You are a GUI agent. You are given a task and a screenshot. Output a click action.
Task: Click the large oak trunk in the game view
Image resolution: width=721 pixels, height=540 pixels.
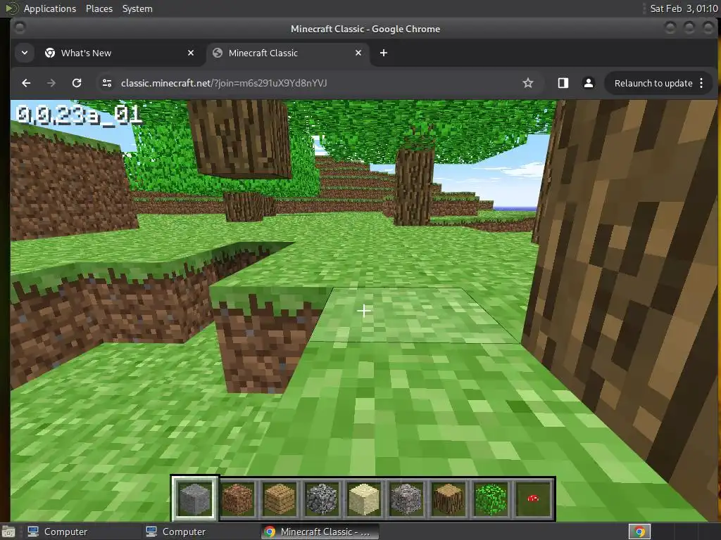pyautogui.click(x=621, y=276)
